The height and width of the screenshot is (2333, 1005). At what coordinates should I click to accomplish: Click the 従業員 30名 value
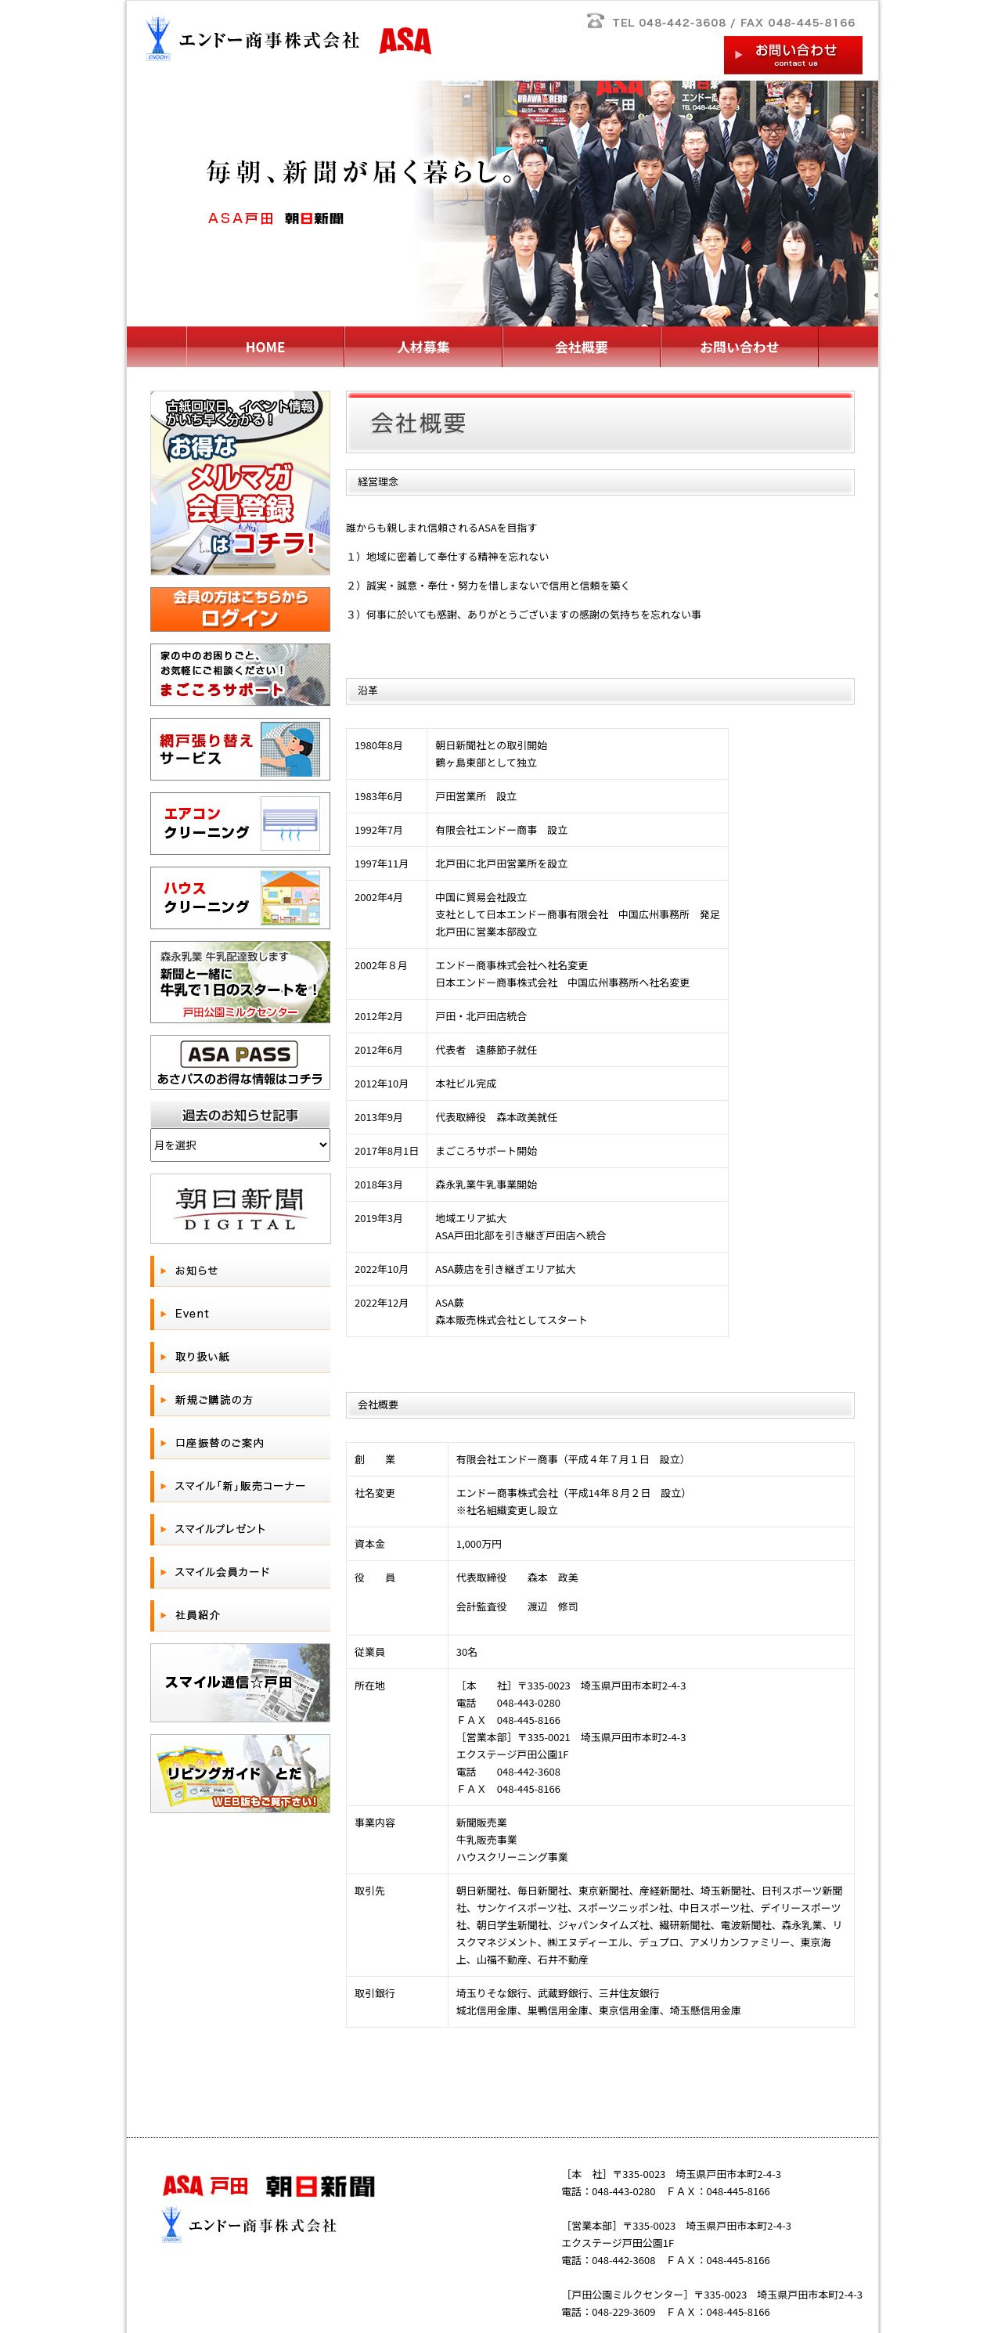[x=466, y=1652]
